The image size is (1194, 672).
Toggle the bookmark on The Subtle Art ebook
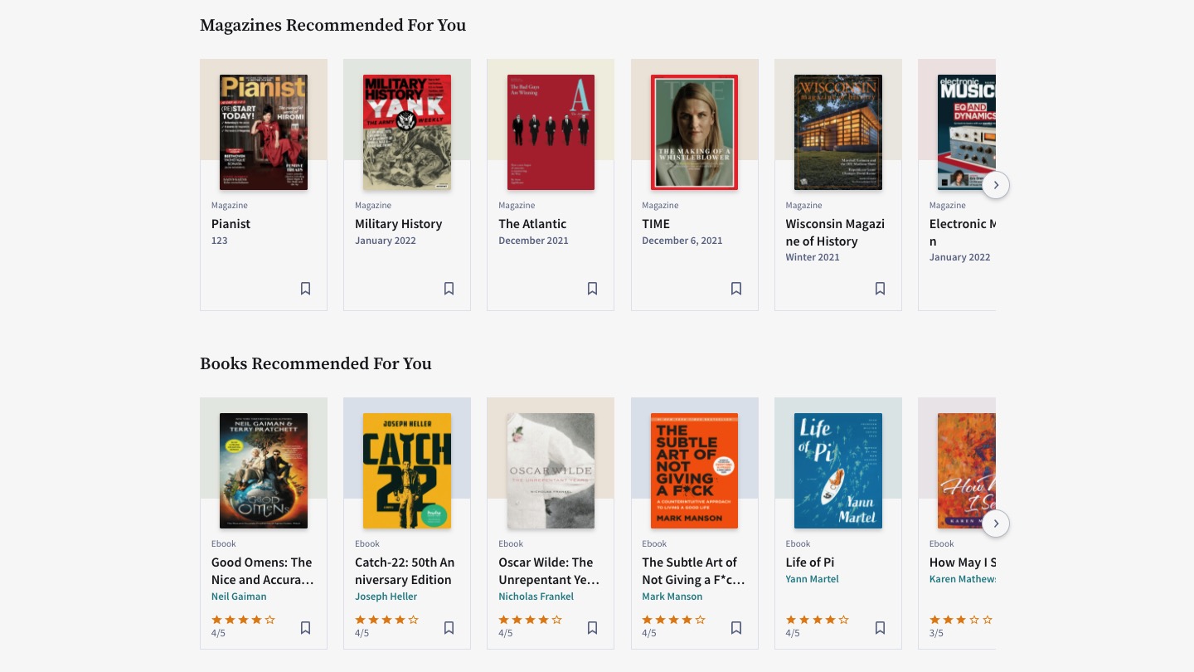[736, 628]
